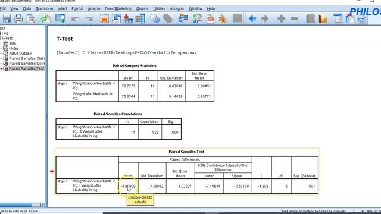381x214 pixels.
Task: Open the Format menu
Action: click(77, 8)
